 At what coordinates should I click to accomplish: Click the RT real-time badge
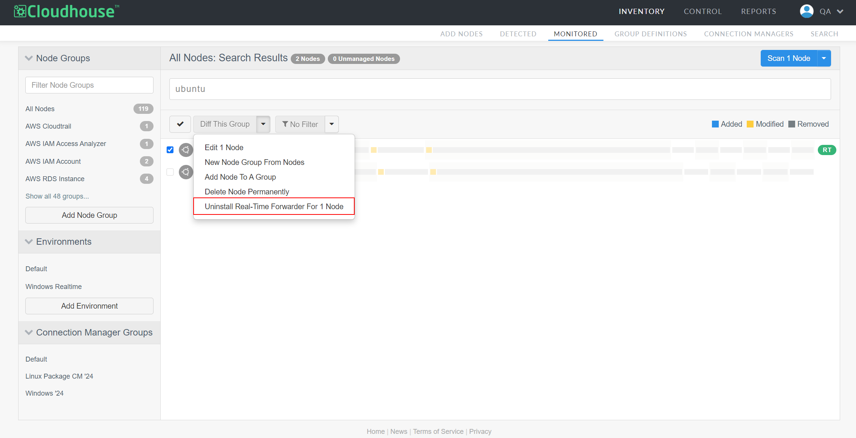point(827,150)
